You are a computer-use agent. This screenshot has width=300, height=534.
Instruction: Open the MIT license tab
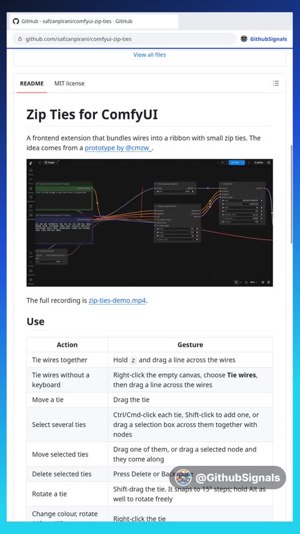[x=69, y=83]
